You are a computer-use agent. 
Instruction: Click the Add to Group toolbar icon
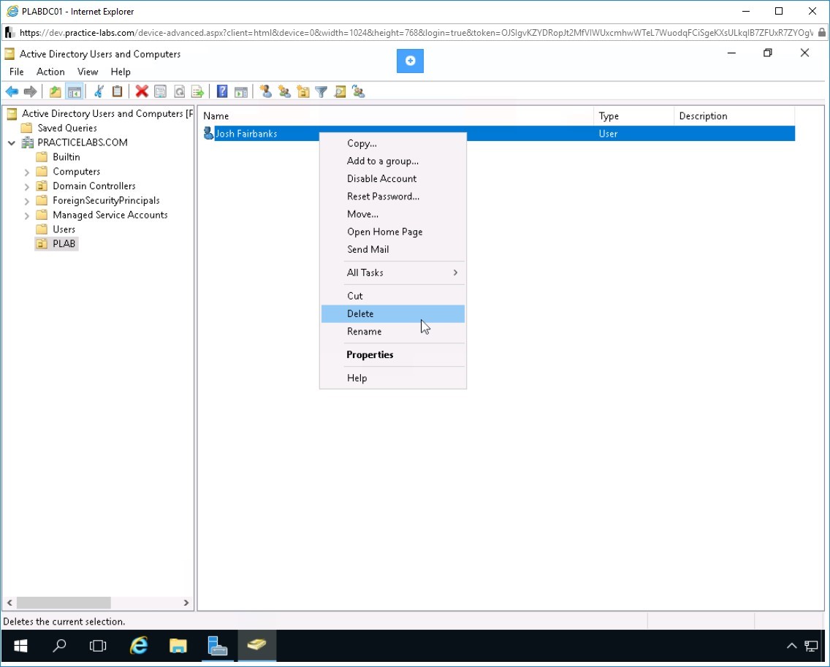359,91
